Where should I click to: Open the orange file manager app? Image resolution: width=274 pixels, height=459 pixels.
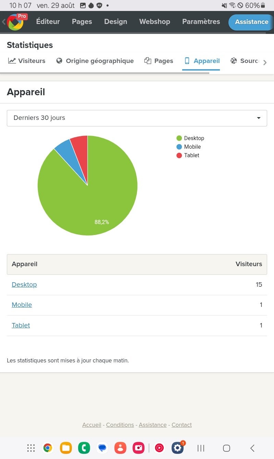(66, 448)
